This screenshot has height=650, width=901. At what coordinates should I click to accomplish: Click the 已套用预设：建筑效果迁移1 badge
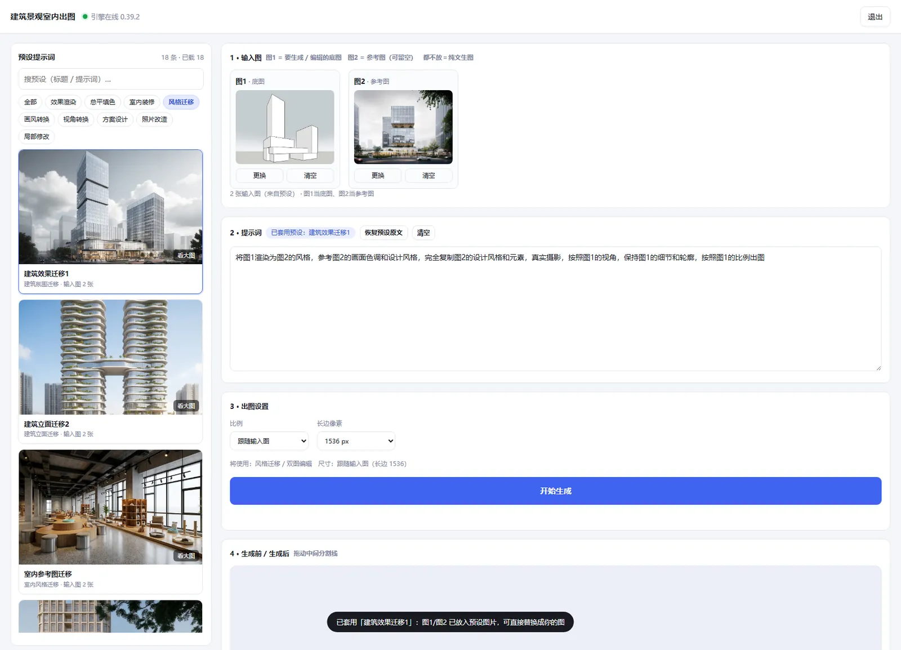point(310,233)
